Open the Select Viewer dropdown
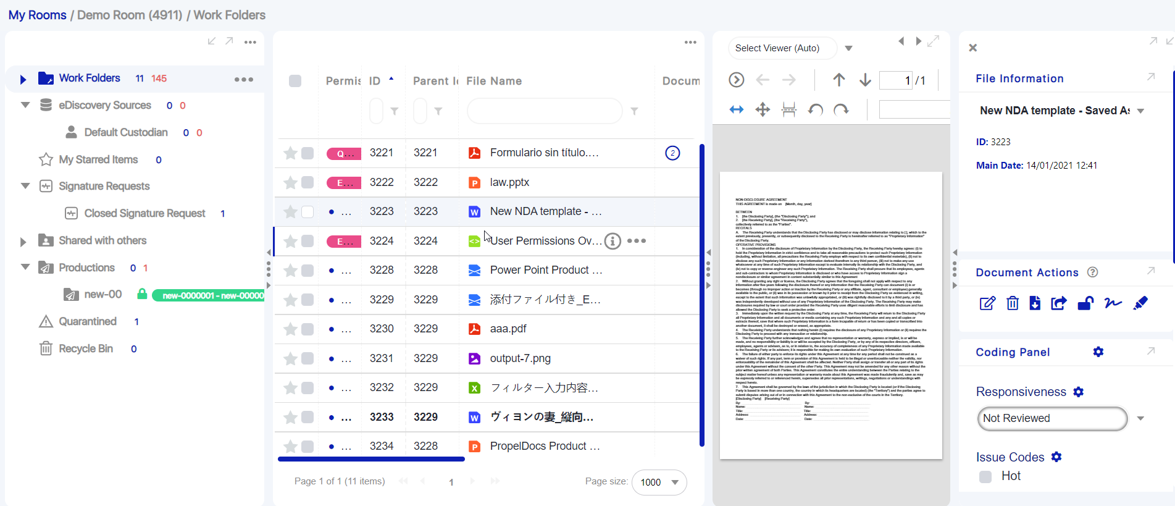This screenshot has height=506, width=1175. (x=848, y=48)
